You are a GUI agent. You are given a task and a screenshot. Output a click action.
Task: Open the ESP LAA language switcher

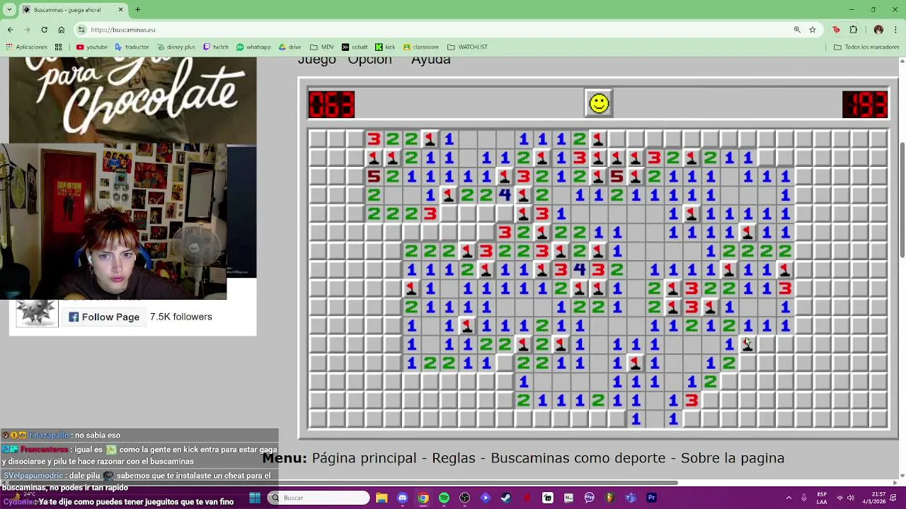pos(822,498)
